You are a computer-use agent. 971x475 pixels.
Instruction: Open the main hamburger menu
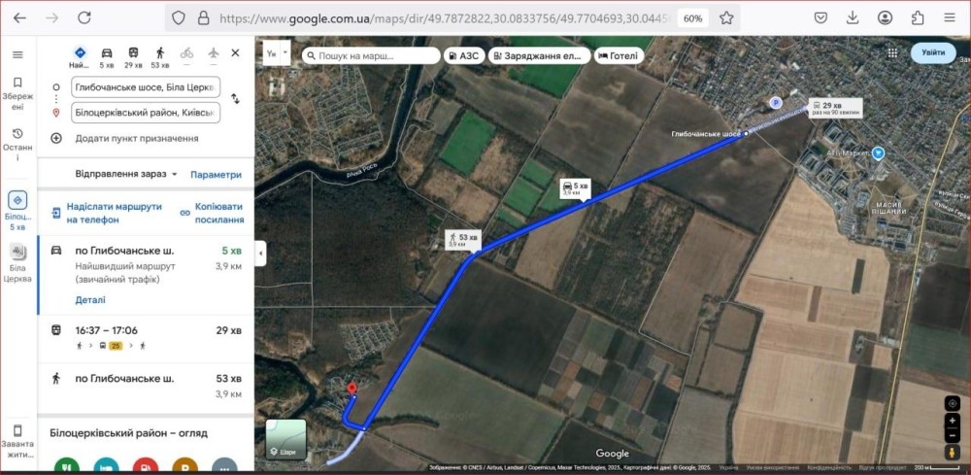tap(17, 54)
